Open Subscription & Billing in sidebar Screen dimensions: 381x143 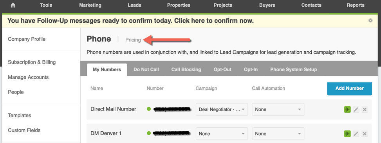32,62
